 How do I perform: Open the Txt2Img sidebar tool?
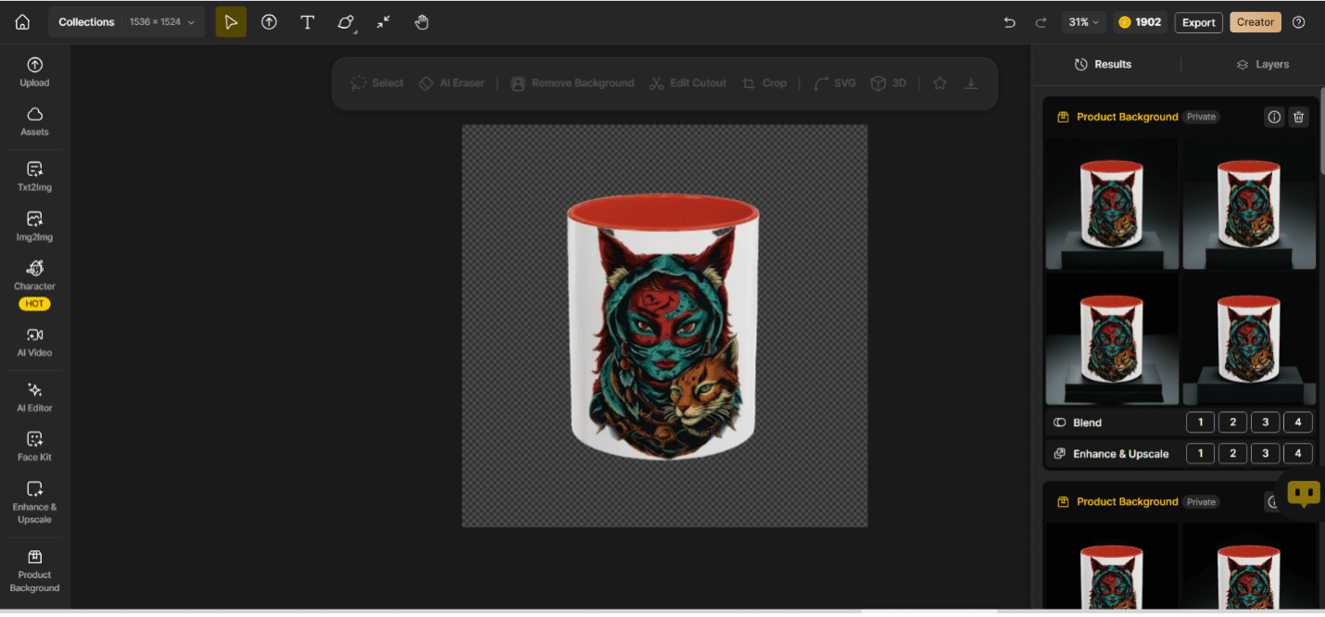click(34, 176)
